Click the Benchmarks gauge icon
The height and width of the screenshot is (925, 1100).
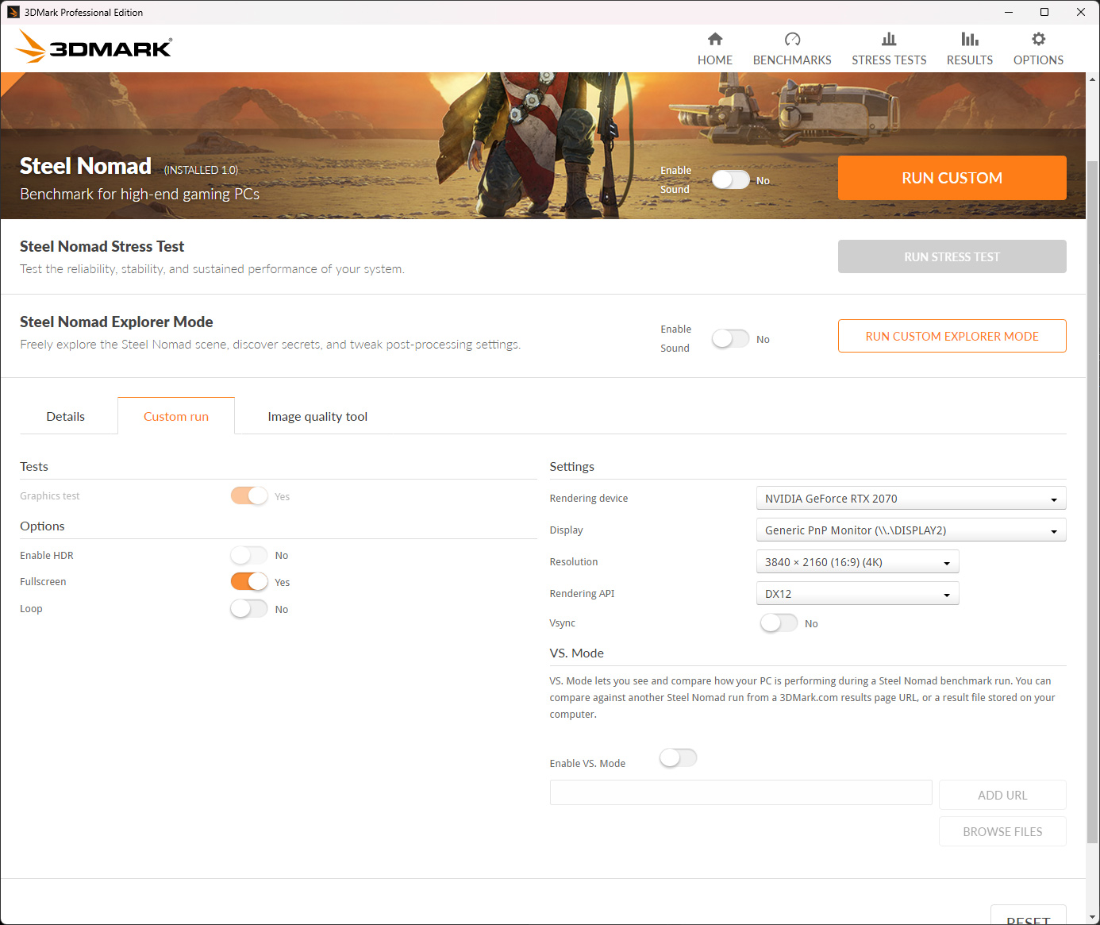pyautogui.click(x=792, y=39)
